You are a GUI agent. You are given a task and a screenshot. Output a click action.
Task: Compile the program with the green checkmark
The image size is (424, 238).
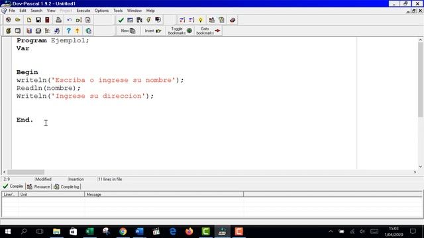pyautogui.click(x=121, y=20)
